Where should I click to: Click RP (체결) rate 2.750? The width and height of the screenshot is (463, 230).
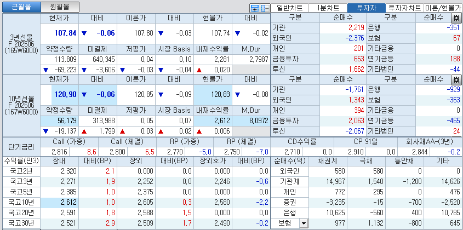tap(233, 152)
